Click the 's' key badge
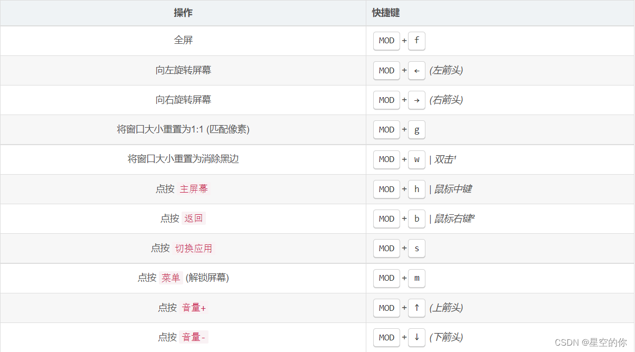635x352 pixels. [416, 248]
